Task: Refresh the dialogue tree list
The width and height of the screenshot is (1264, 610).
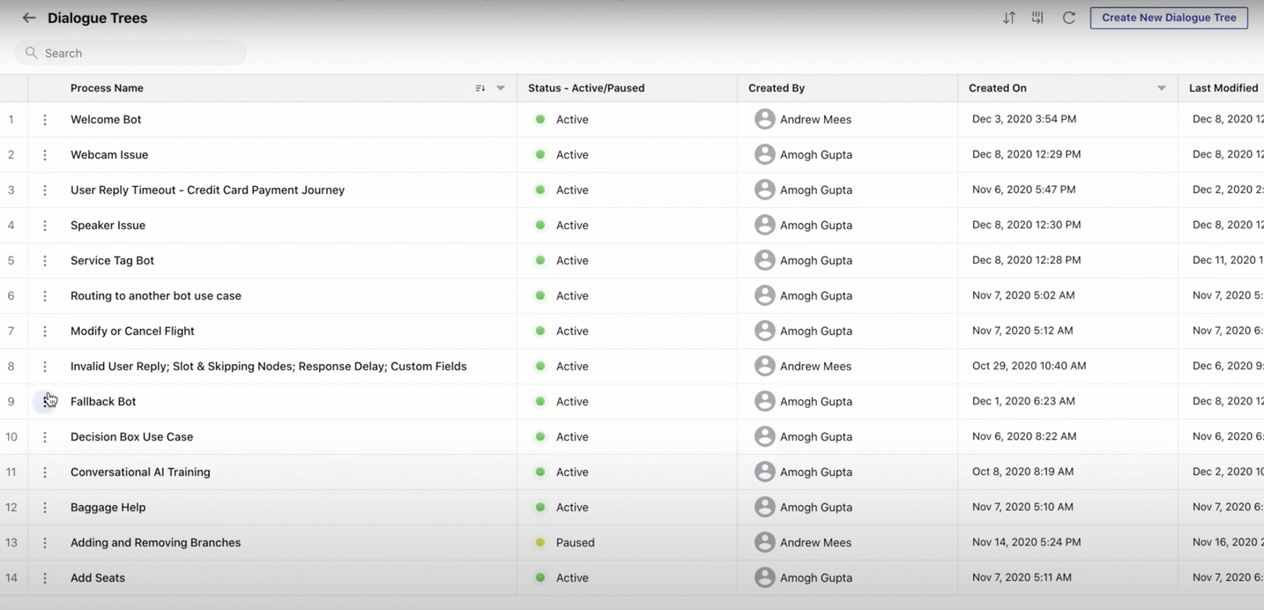Action: 1068,17
